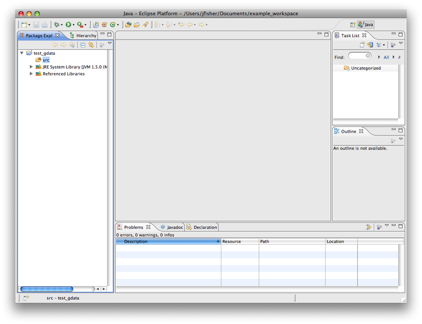Click Collapse All in Package Explorer
422x324 pixels.
(x=83, y=45)
